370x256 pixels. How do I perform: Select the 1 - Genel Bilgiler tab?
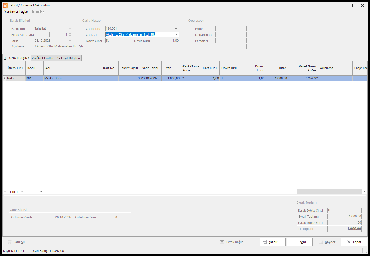(x=16, y=58)
